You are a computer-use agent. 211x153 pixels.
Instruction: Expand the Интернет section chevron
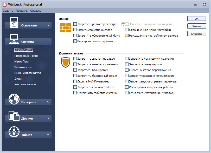pos(48,102)
